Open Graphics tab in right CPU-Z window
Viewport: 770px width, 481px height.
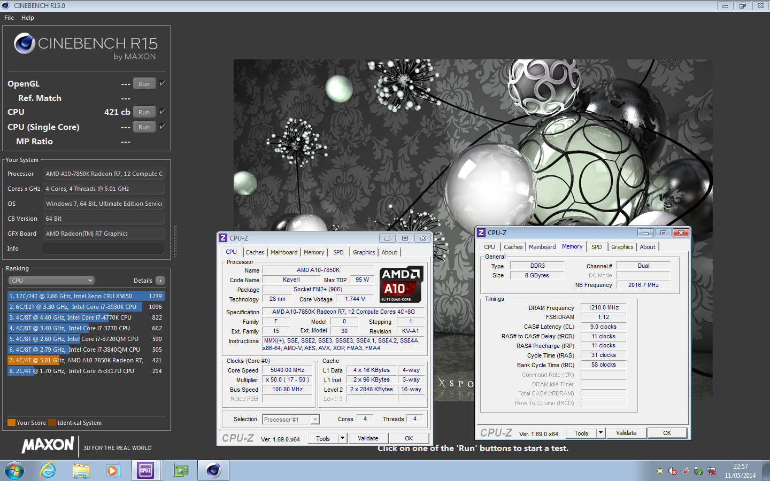tap(622, 247)
